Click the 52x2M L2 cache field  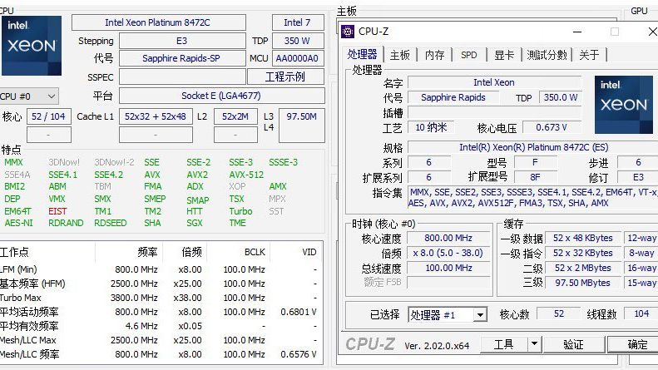235,116
